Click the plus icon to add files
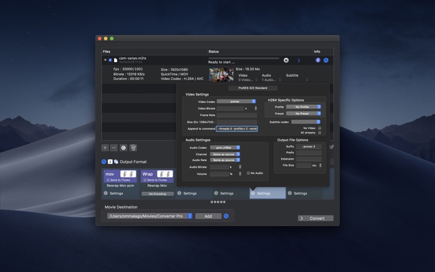 click(x=105, y=148)
